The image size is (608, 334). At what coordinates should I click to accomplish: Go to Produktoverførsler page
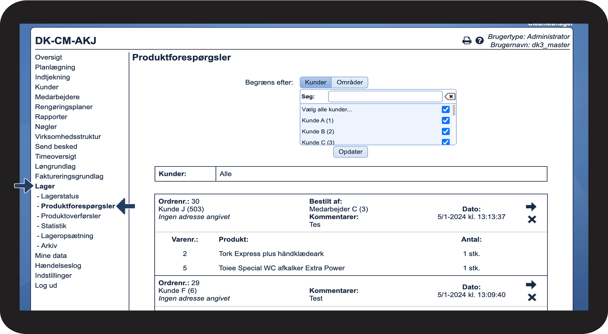[71, 216]
